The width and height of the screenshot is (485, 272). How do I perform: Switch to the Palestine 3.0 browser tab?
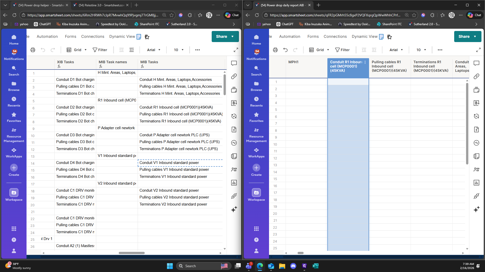coord(101,5)
